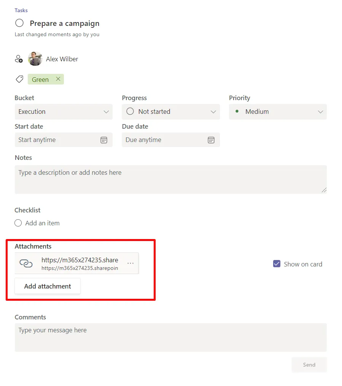
Task: Click the Comments message field
Action: (171, 338)
